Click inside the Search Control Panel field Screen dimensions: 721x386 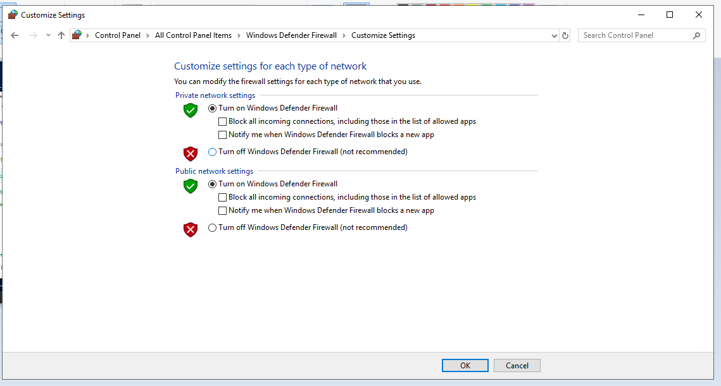[x=633, y=35]
